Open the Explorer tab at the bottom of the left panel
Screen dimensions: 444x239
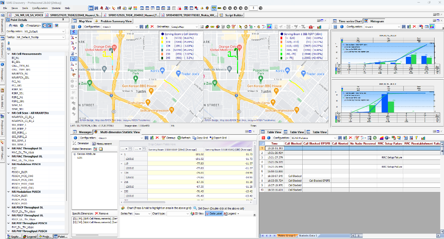click(14, 236)
